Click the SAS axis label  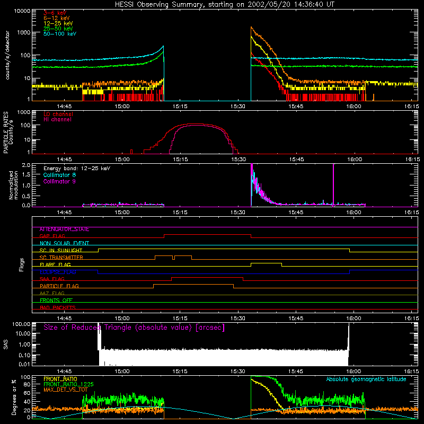(x=6, y=344)
